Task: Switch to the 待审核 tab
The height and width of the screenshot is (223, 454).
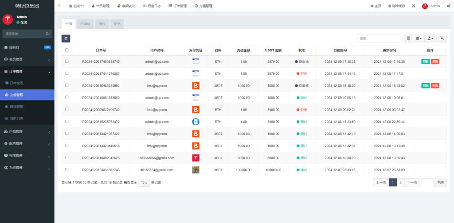Action: [85, 24]
